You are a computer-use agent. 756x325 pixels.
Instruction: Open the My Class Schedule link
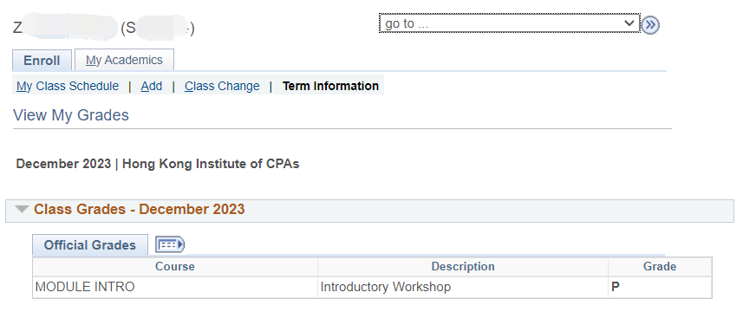point(68,86)
